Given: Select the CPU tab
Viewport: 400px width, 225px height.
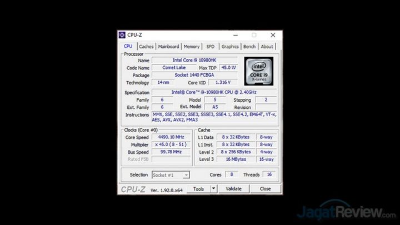Looking at the screenshot, I should 128,47.
